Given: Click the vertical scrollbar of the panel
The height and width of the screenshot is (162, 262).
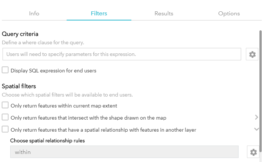Looking at the screenshot, I should pyautogui.click(x=260, y=91).
